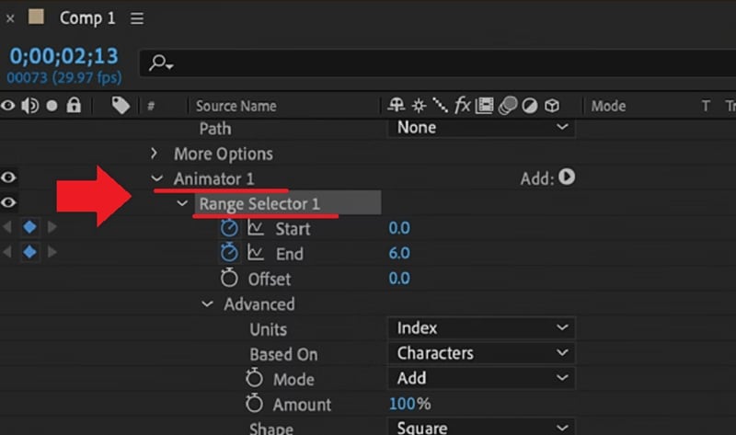Toggle the Amount stopwatch
Screen dimensions: 736x435
pyautogui.click(x=255, y=403)
